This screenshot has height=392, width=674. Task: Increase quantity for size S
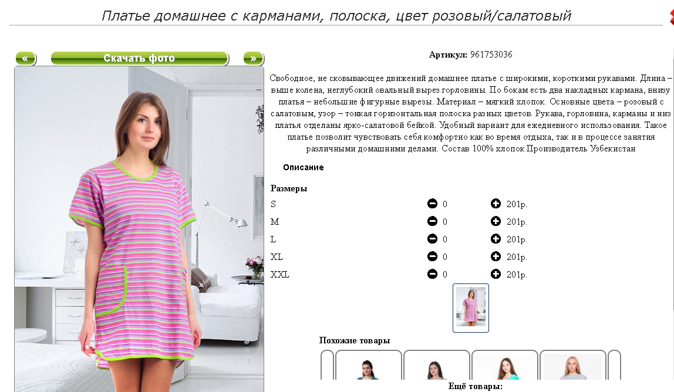click(x=496, y=204)
